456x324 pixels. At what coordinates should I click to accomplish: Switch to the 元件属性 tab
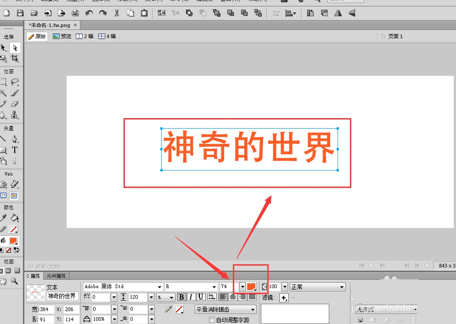pyautogui.click(x=56, y=276)
